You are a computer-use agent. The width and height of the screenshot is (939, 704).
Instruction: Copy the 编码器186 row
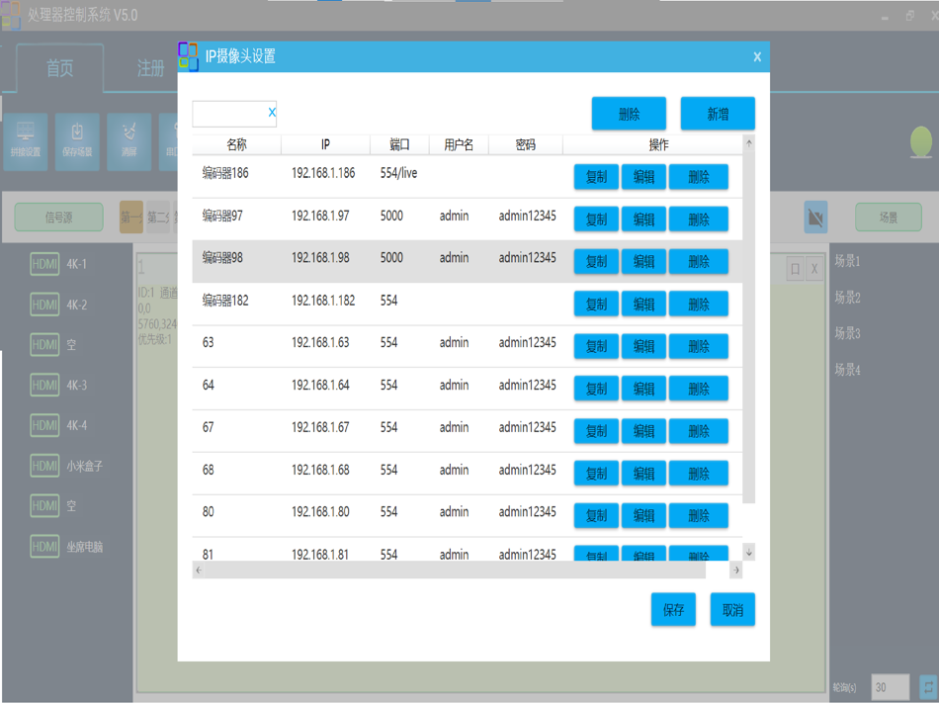tap(596, 177)
